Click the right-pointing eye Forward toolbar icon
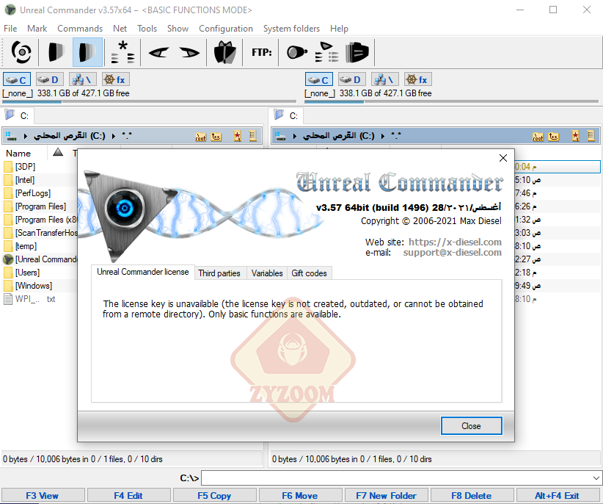 [x=189, y=52]
